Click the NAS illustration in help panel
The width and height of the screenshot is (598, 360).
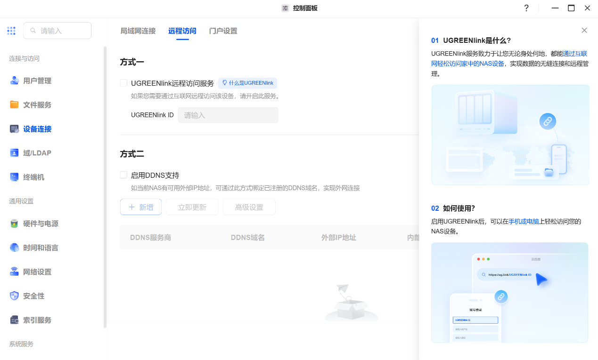[x=510, y=135]
